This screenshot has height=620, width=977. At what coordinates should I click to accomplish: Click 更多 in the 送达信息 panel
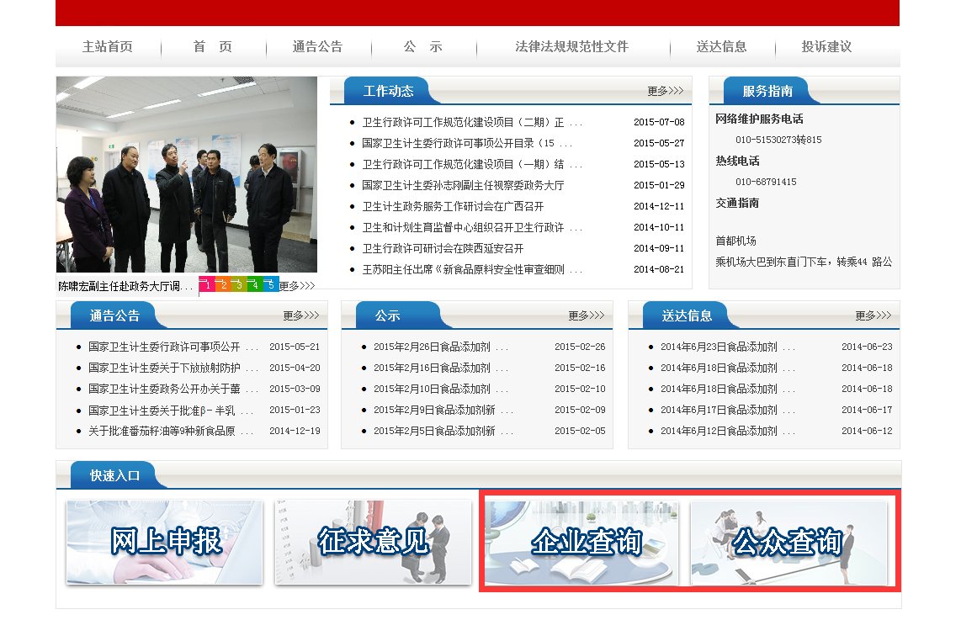tap(873, 315)
